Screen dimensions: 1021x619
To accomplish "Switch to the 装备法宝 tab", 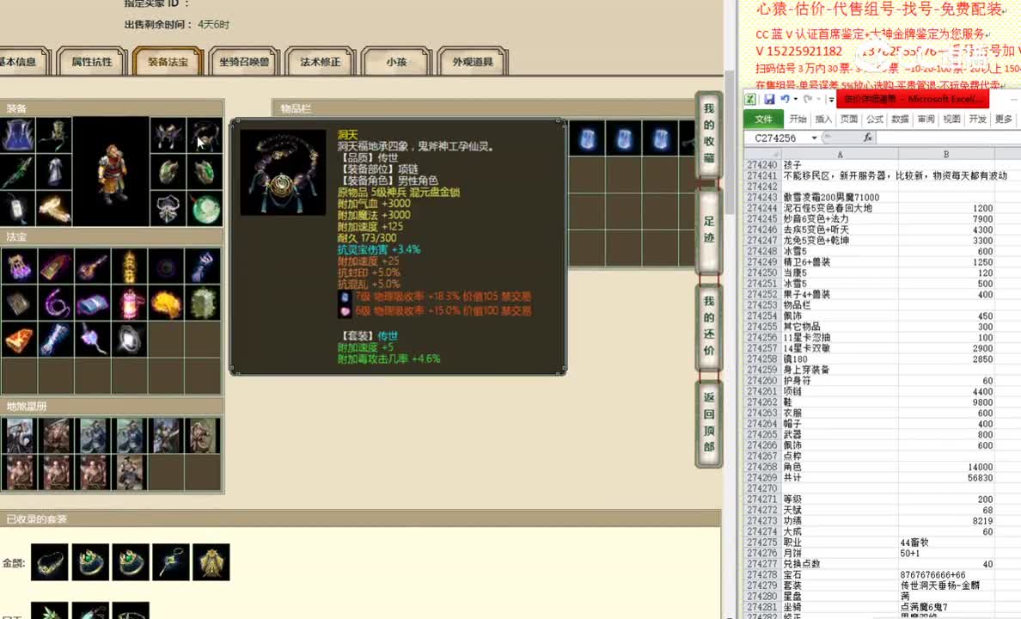I will (x=168, y=62).
